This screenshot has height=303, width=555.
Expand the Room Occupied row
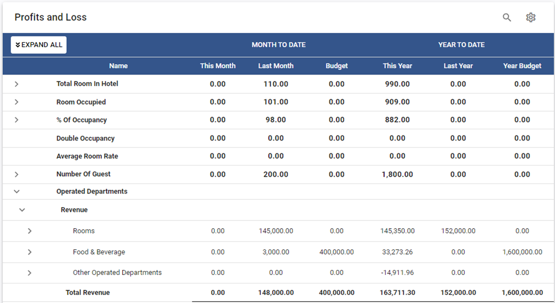[16, 102]
